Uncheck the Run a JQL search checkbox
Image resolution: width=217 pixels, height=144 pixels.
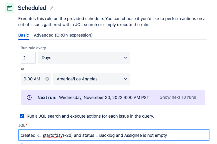pos(22,116)
